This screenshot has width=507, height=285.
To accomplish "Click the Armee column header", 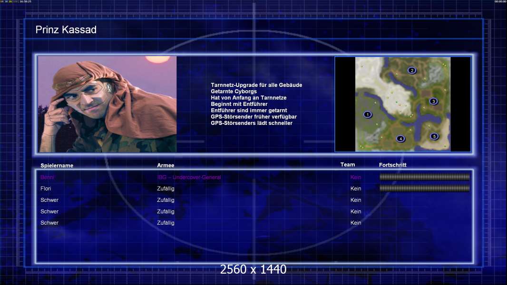I will click(166, 165).
